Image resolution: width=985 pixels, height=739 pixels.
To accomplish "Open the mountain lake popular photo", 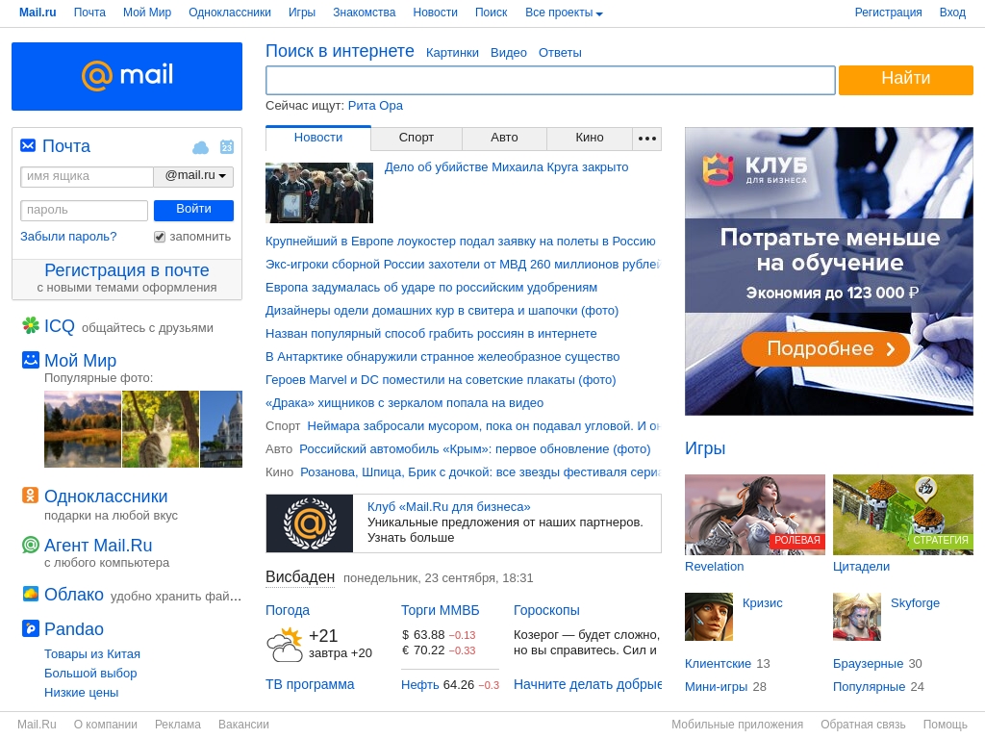I will (83, 429).
